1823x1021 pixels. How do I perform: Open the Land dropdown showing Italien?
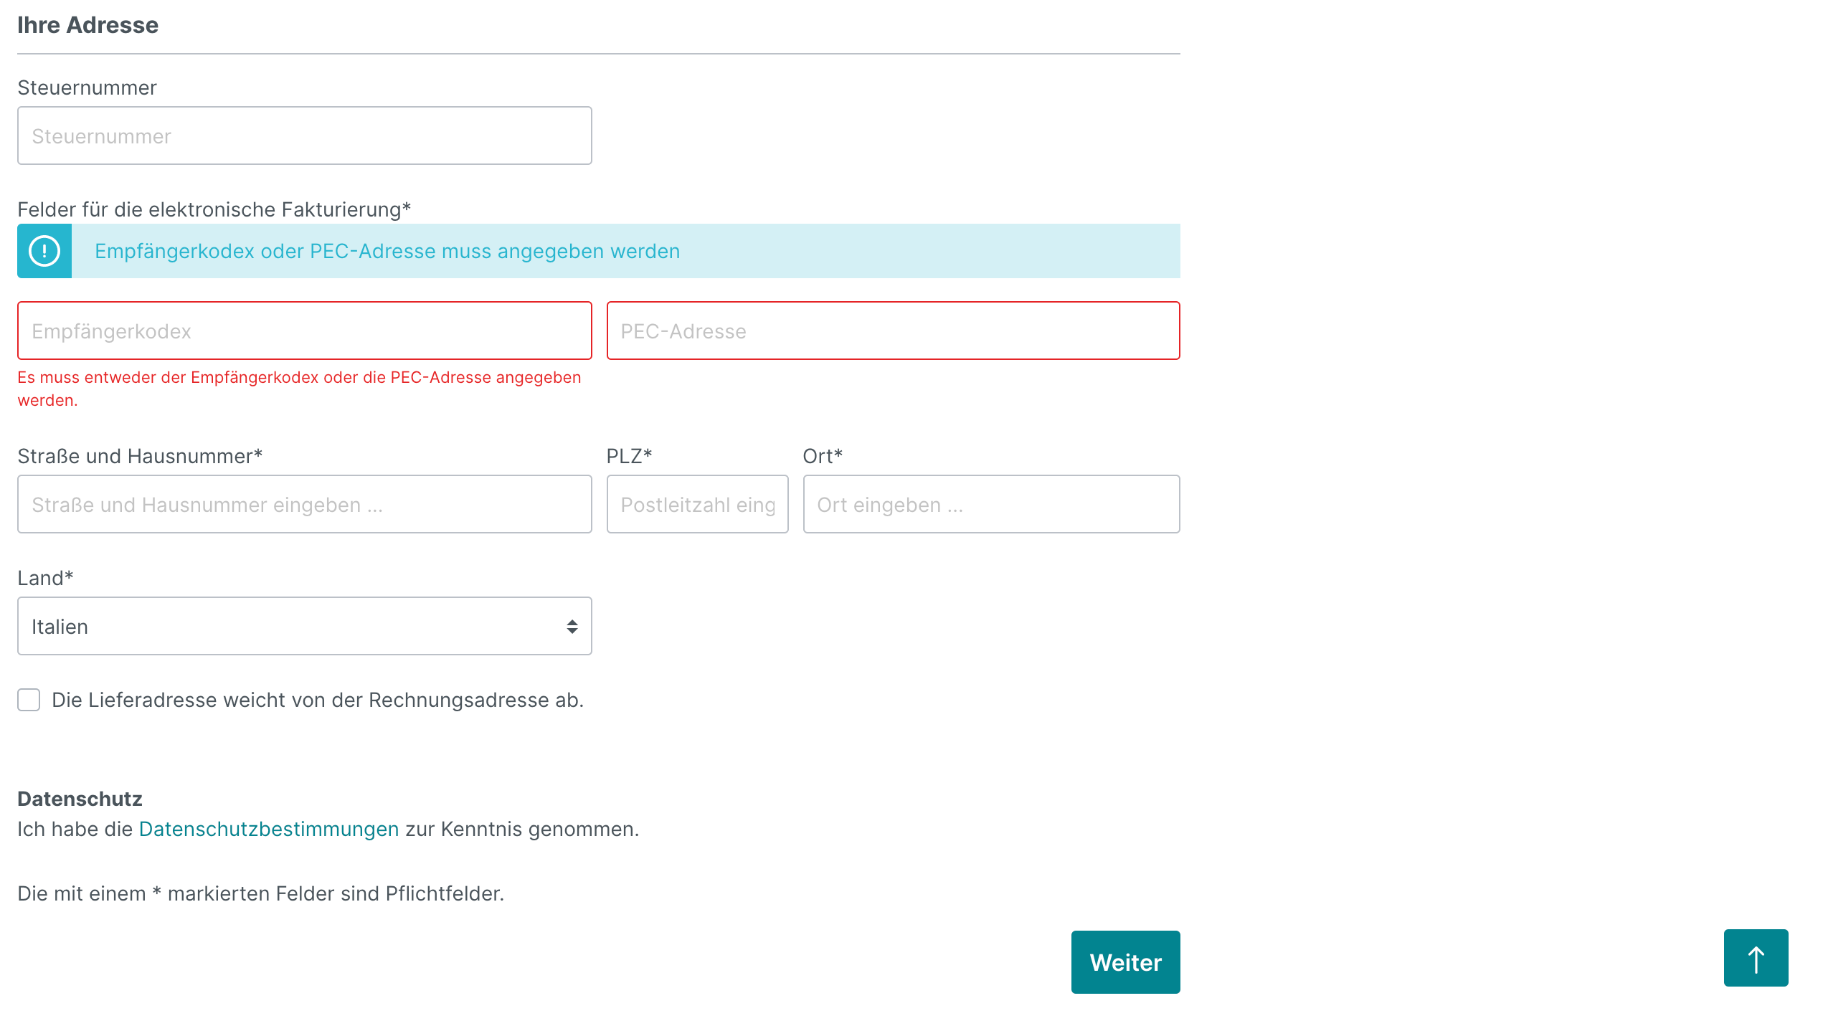(304, 626)
